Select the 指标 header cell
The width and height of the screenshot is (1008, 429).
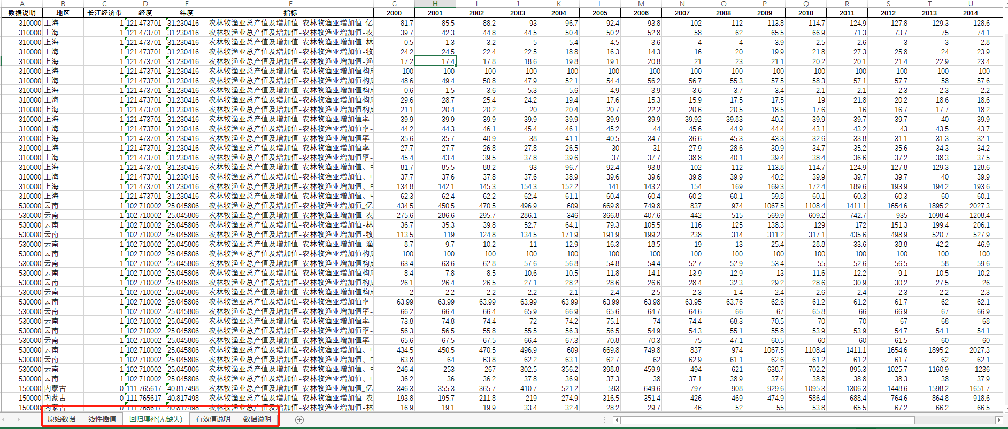coord(290,13)
